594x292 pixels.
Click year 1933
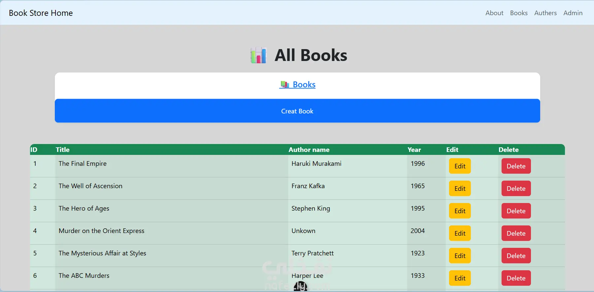point(418,276)
